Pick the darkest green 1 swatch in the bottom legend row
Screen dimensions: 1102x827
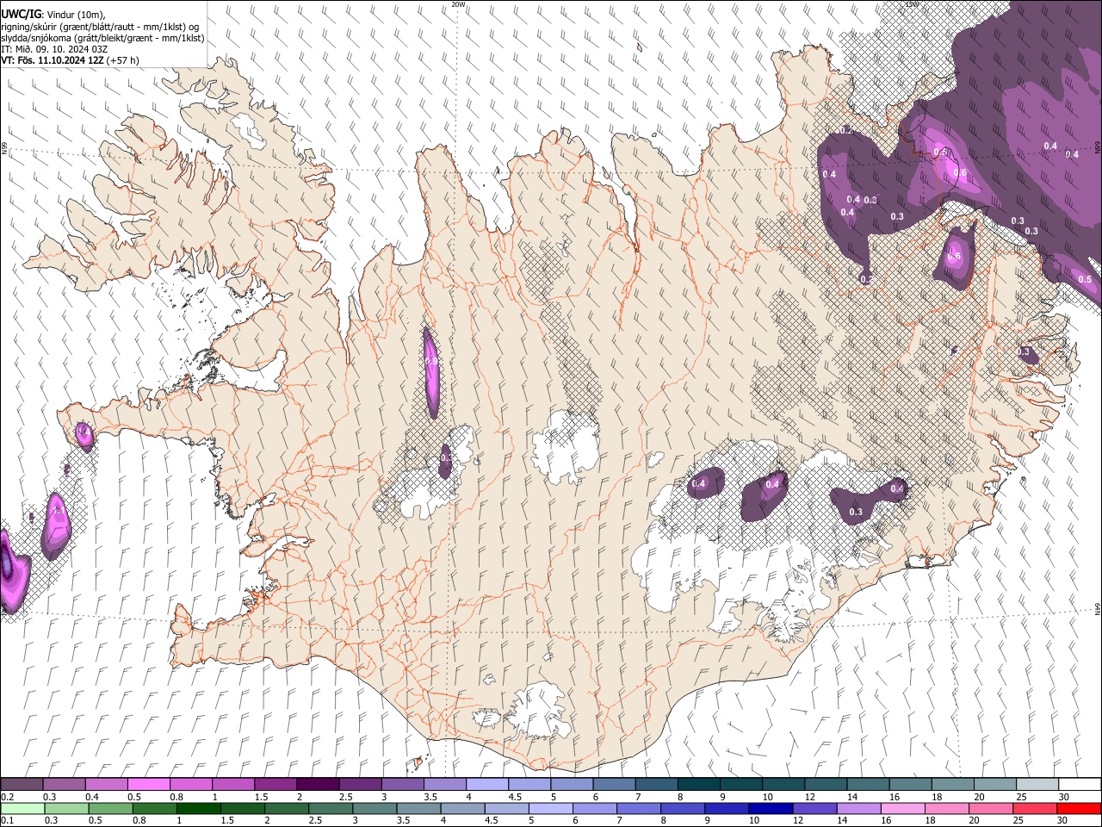(198, 809)
